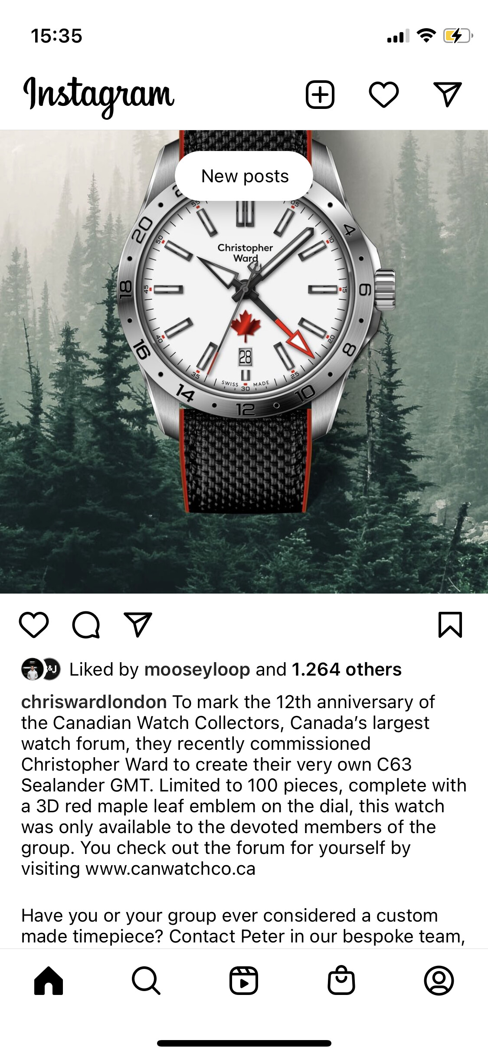Tap the New posts pill button
The image size is (488, 1057).
pyautogui.click(x=244, y=176)
